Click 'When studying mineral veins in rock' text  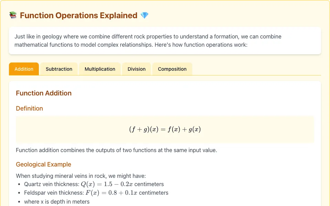(x=81, y=176)
